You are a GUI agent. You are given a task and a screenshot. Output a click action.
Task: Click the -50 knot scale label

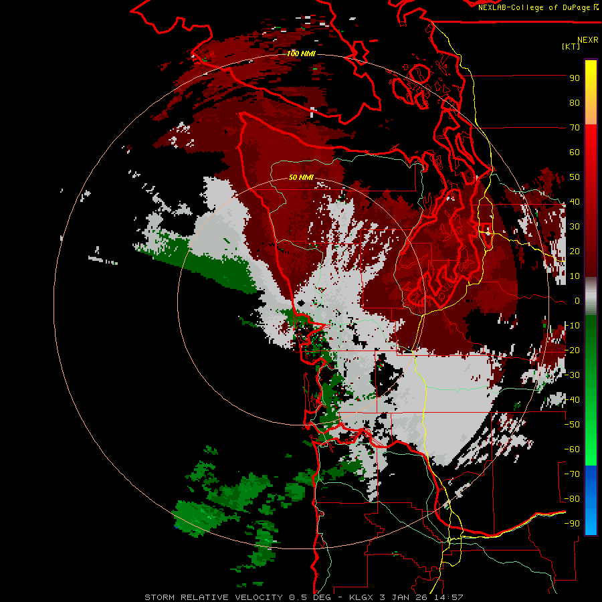tap(572, 425)
